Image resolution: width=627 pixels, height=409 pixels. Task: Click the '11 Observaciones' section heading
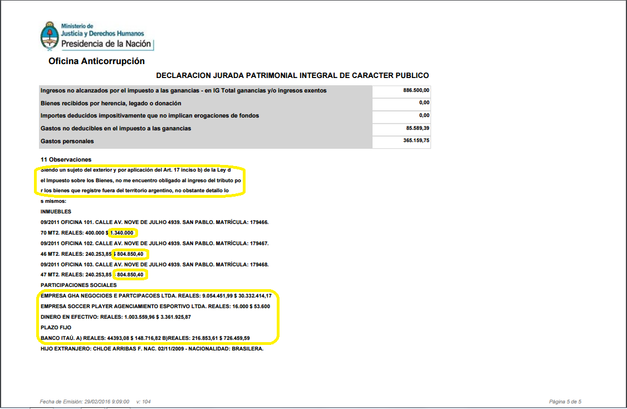coord(66,160)
